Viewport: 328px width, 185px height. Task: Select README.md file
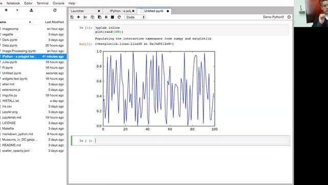[x=33, y=145]
